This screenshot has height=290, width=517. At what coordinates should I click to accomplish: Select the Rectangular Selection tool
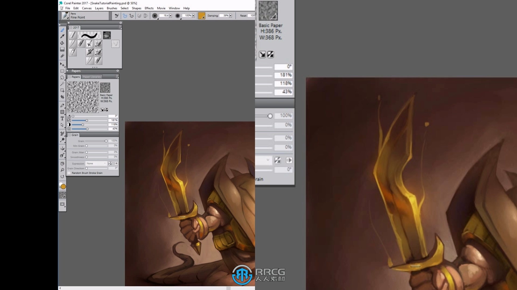click(x=62, y=71)
